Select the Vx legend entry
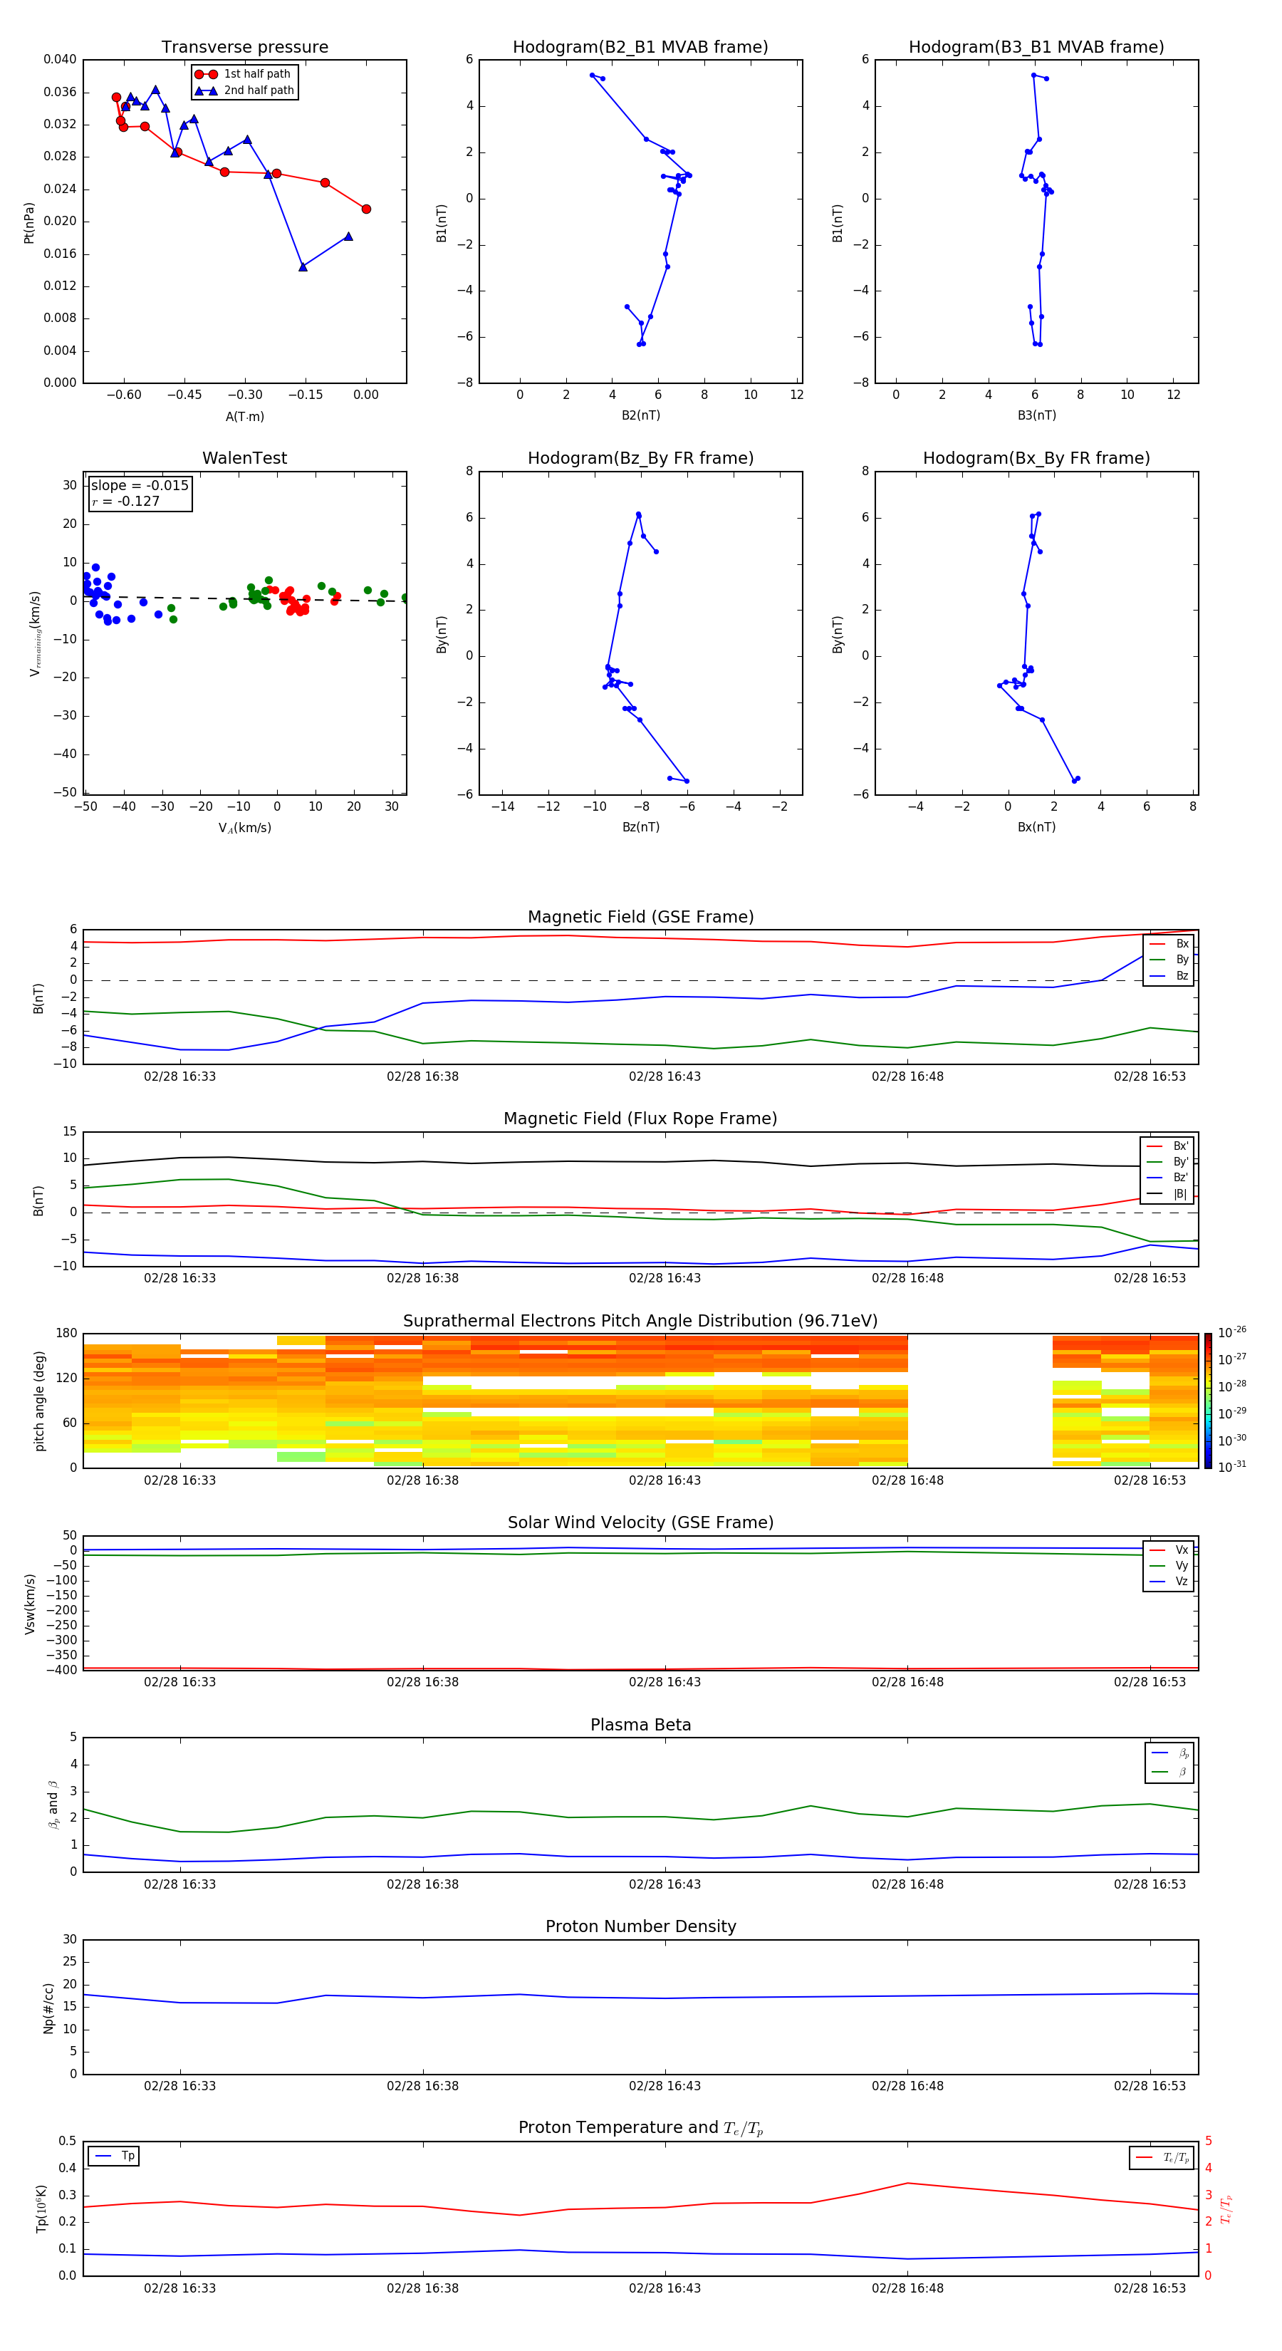The width and height of the screenshot is (1282, 2351). point(1169,1550)
